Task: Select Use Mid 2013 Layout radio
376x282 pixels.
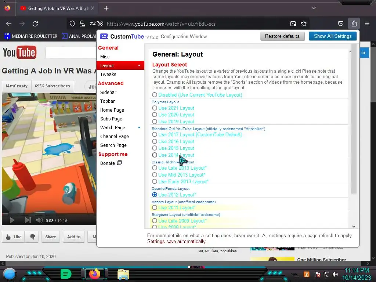Action: [155, 175]
